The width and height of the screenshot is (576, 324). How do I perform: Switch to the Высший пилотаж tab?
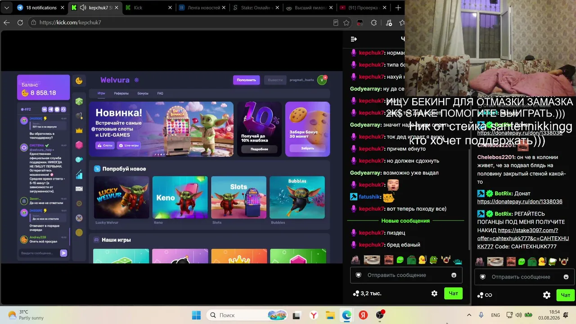tap(310, 8)
